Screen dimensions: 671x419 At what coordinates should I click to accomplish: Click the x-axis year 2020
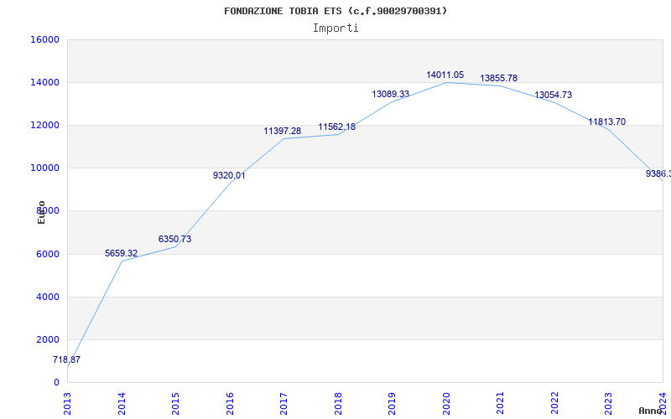tap(446, 403)
